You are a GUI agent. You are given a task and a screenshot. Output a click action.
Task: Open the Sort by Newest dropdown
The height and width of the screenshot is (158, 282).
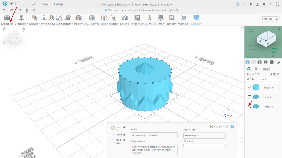click(269, 79)
